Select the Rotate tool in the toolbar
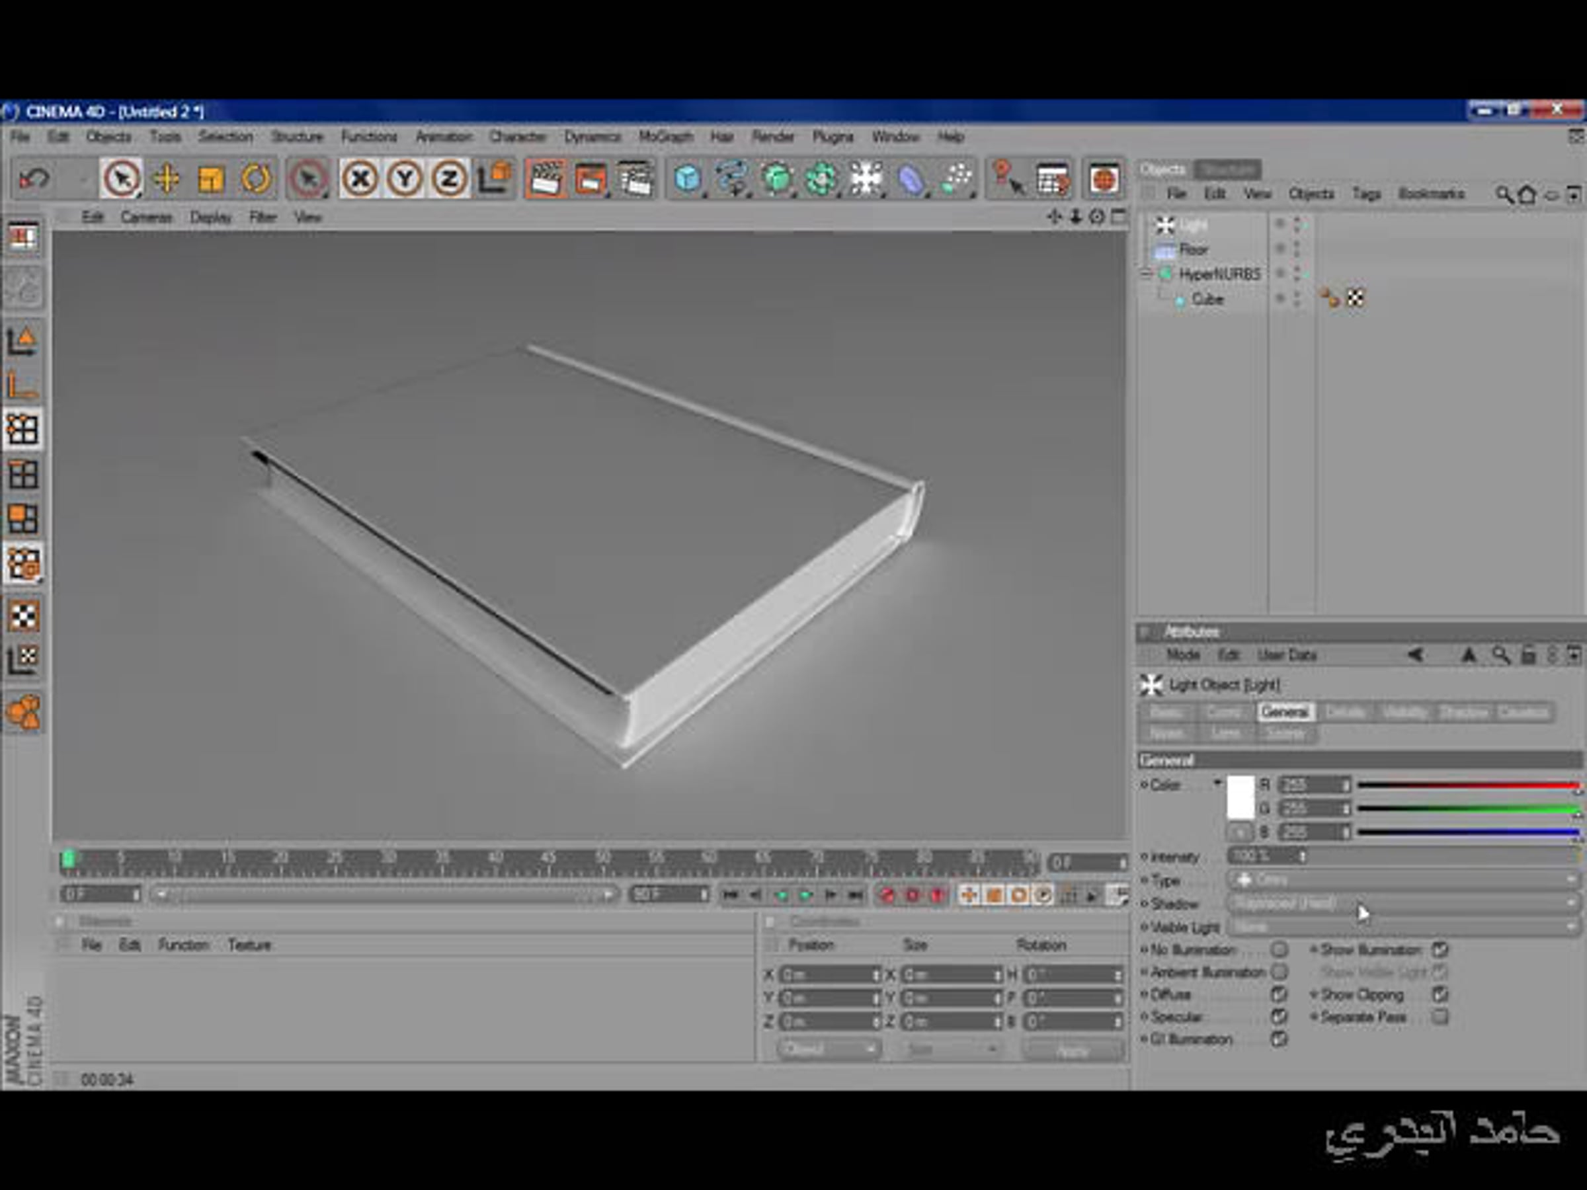1587x1190 pixels. point(256,178)
